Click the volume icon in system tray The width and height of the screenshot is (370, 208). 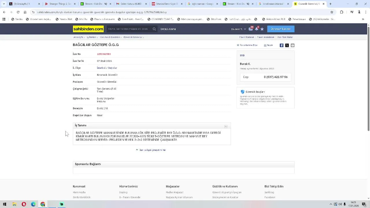click(340, 204)
